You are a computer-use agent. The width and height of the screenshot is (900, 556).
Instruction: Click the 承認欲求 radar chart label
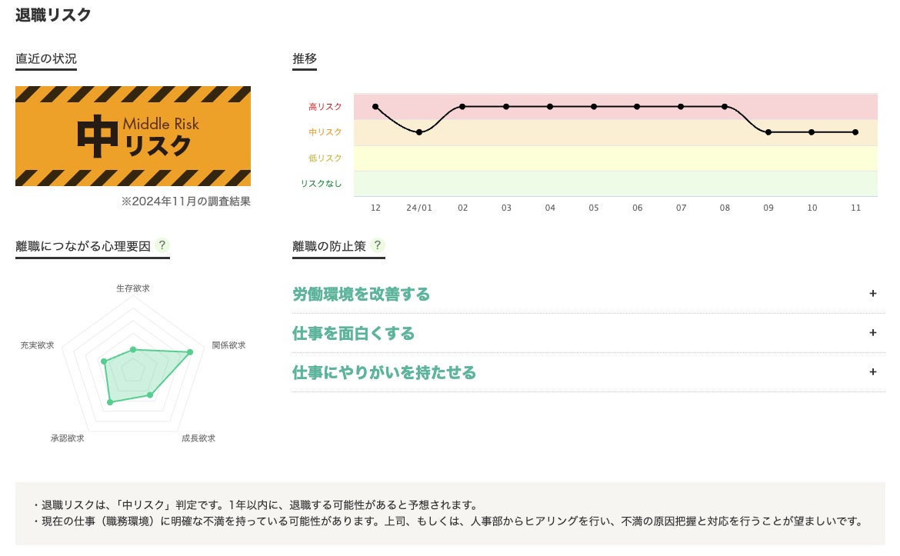(67, 438)
